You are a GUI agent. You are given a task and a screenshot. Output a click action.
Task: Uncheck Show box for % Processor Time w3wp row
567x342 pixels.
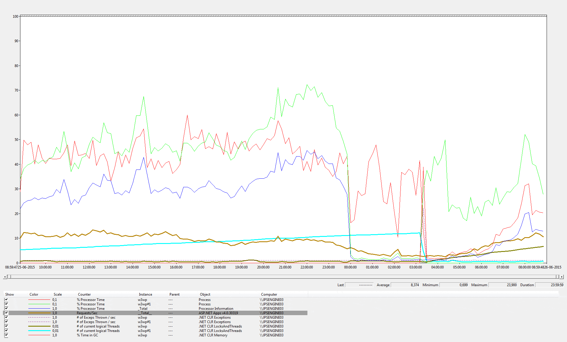tap(6, 299)
